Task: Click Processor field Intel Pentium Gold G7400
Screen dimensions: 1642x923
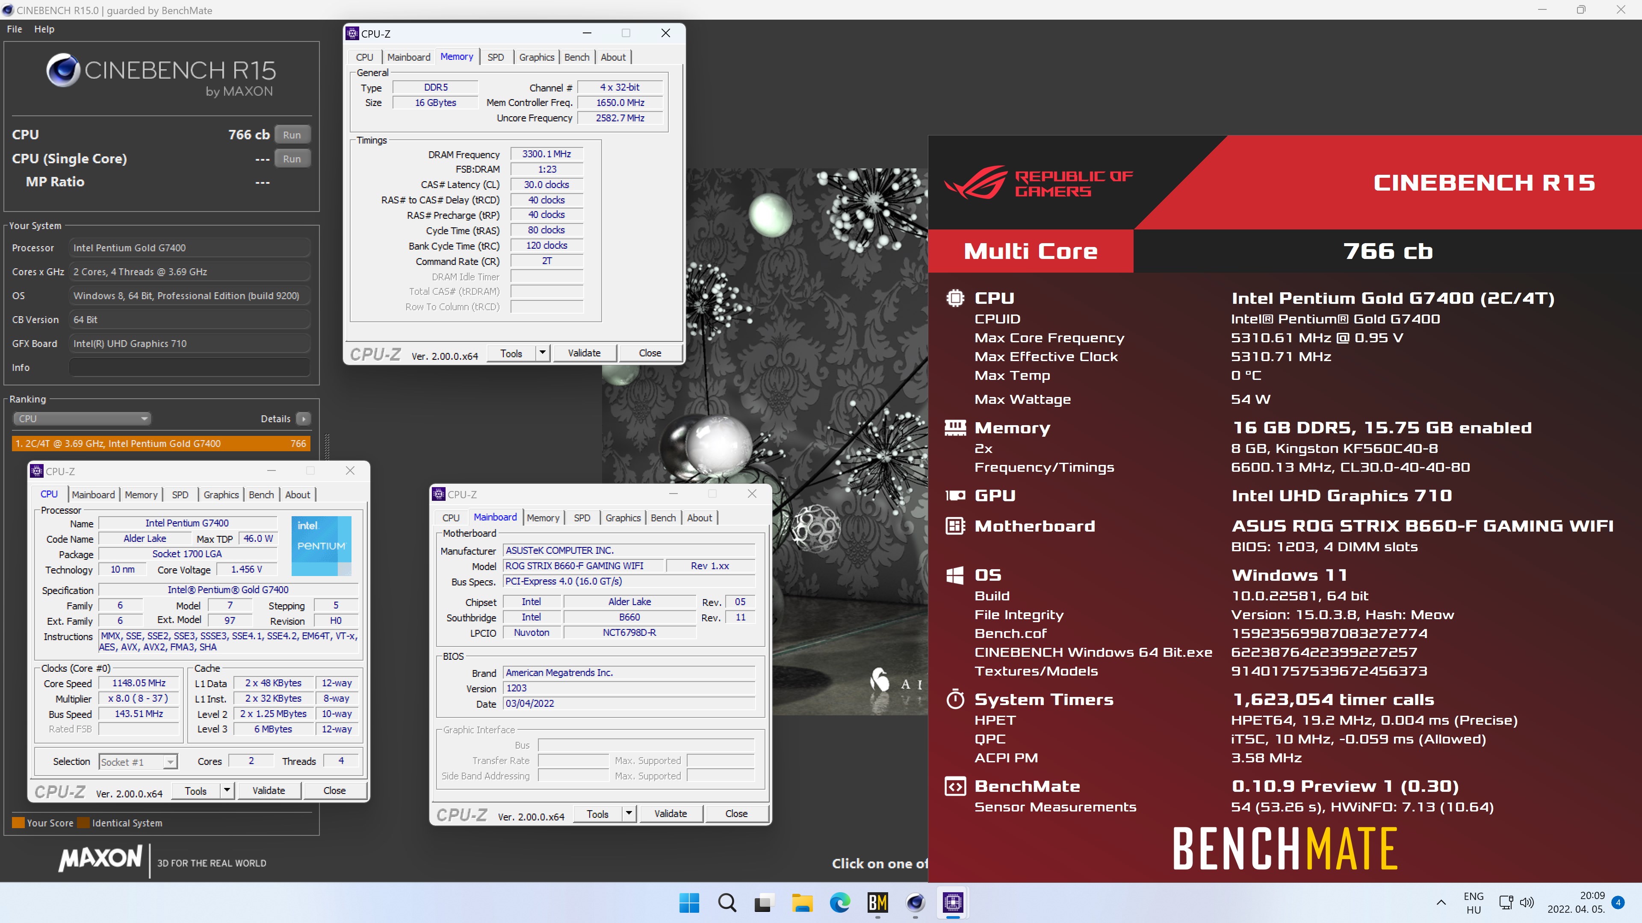Action: 190,248
